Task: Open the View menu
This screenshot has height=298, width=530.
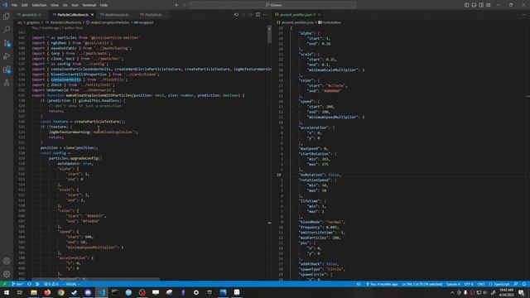Action: click(55, 5)
